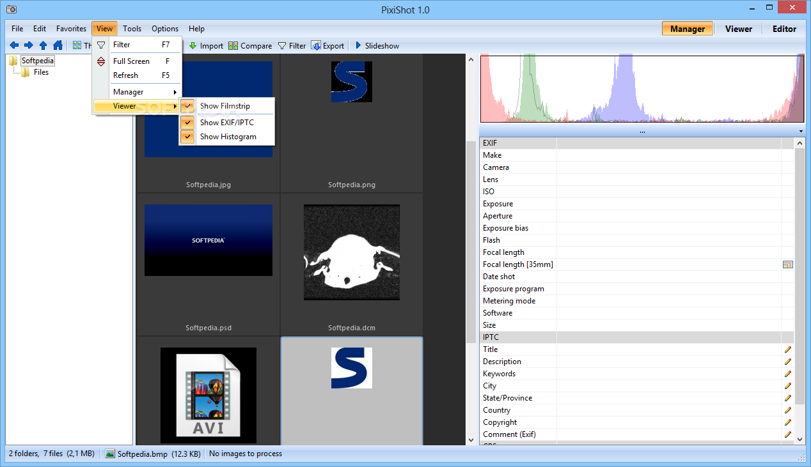
Task: Click the IPTC section header row
Action: [x=637, y=337]
